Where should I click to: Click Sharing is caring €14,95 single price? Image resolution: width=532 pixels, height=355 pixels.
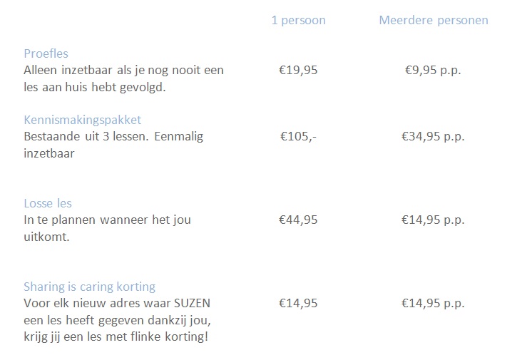pos(298,303)
